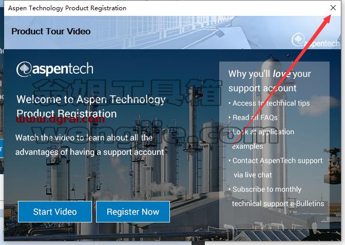Select the Read all FAQs bullet
This screenshot has width=345, height=245.
253,117
